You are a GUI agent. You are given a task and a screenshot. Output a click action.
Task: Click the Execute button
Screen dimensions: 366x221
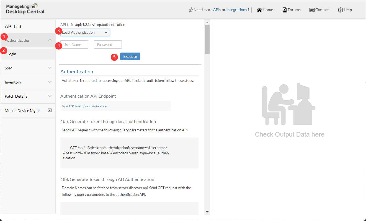pos(130,56)
